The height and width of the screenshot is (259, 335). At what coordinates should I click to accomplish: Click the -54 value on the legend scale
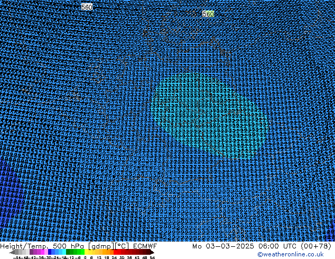point(17,257)
